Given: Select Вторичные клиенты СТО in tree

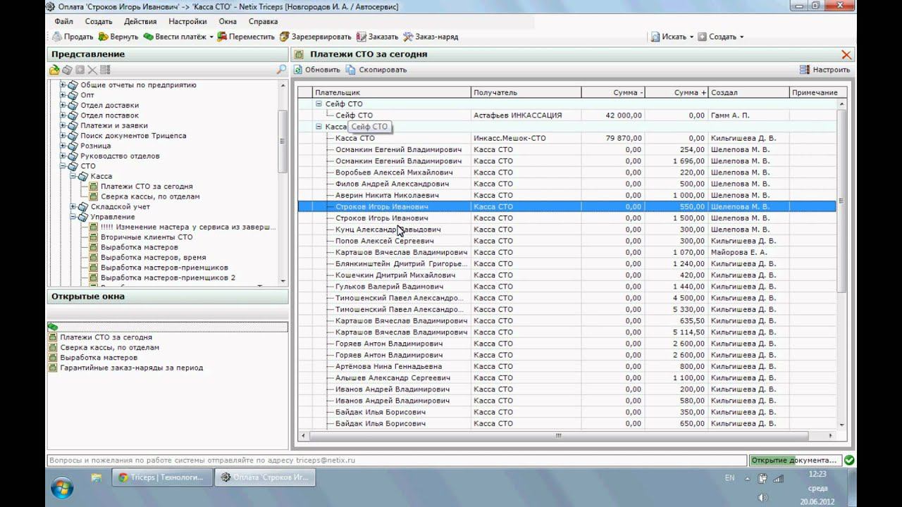Looking at the screenshot, I should point(147,237).
